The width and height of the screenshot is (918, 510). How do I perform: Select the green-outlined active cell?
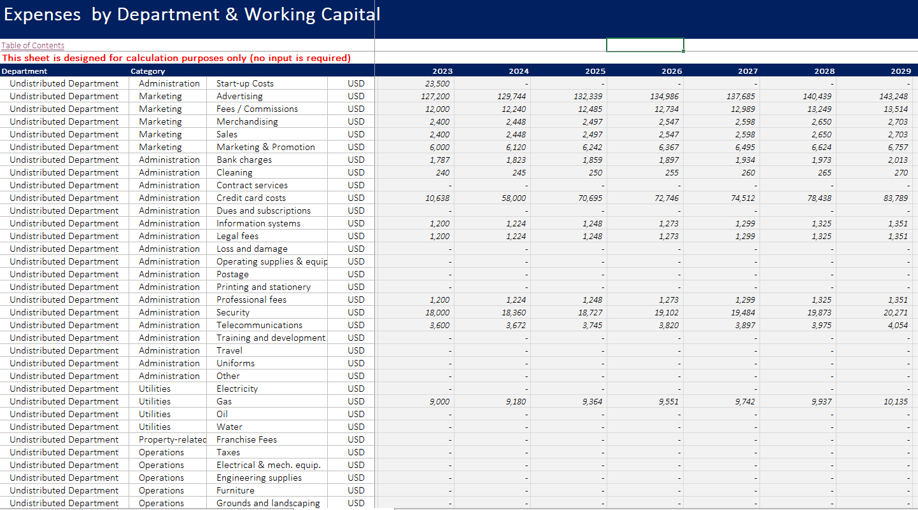pyautogui.click(x=645, y=45)
